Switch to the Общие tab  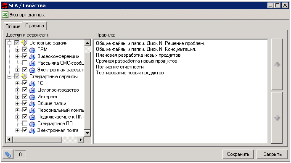tap(13, 26)
